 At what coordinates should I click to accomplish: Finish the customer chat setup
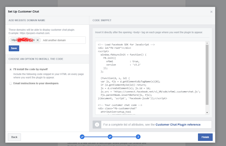(x=205, y=137)
